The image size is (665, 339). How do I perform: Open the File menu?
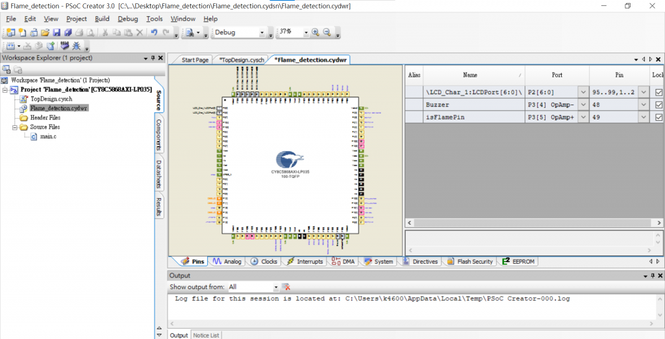tap(11, 19)
